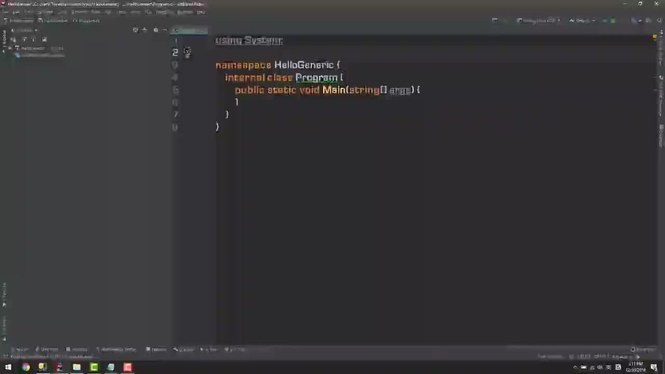665x374 pixels.
Task: Open the Windows Start menu
Action: point(8,368)
